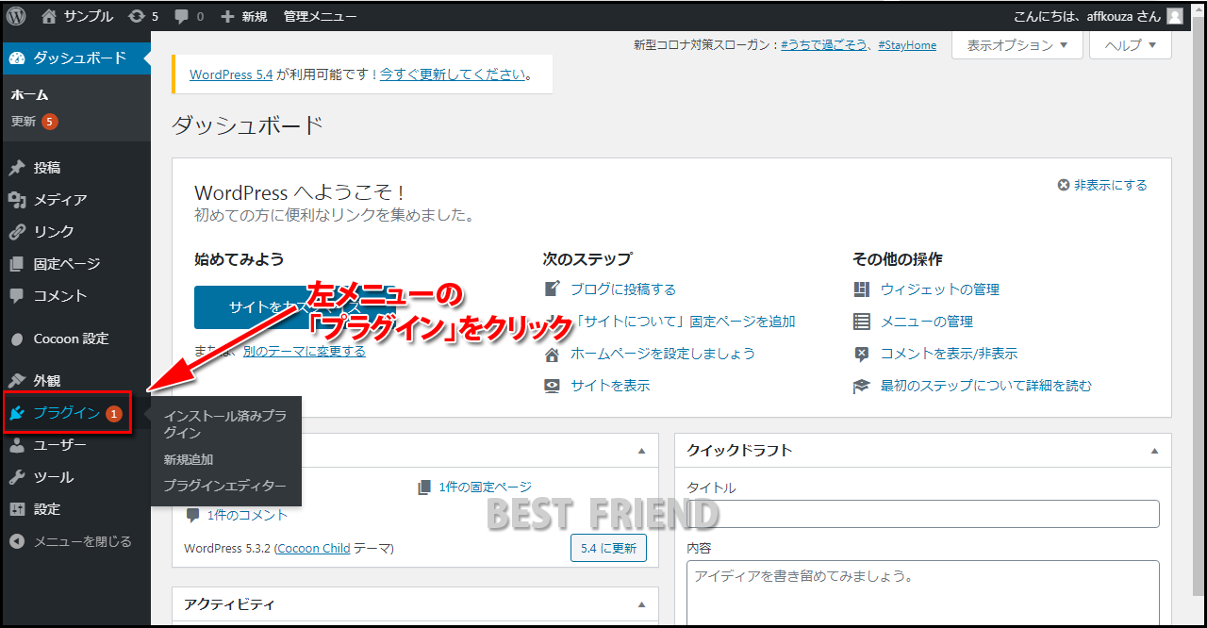This screenshot has height=628, width=1207.
Task: Select 新規追加 in the plugin submenu
Action: click(x=189, y=459)
